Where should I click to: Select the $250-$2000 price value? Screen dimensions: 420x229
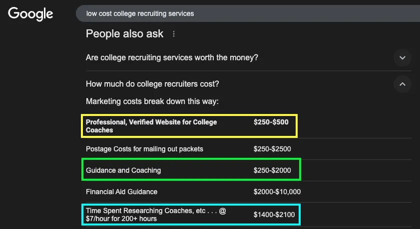click(x=272, y=170)
